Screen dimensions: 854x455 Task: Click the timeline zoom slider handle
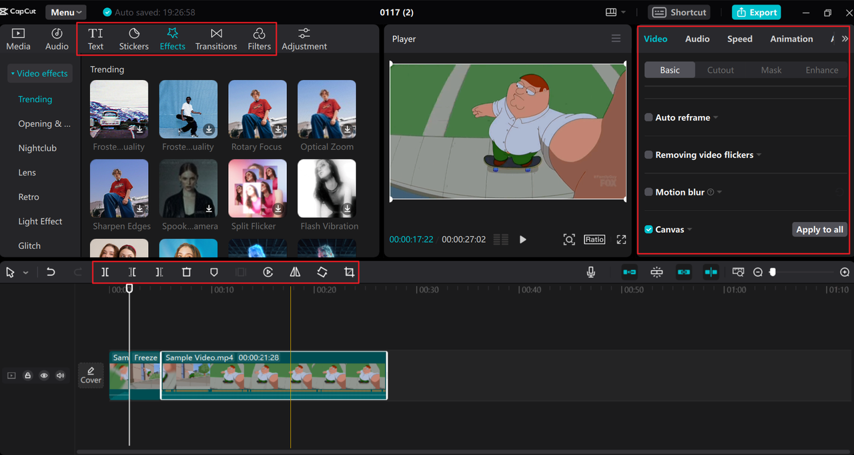tap(773, 272)
